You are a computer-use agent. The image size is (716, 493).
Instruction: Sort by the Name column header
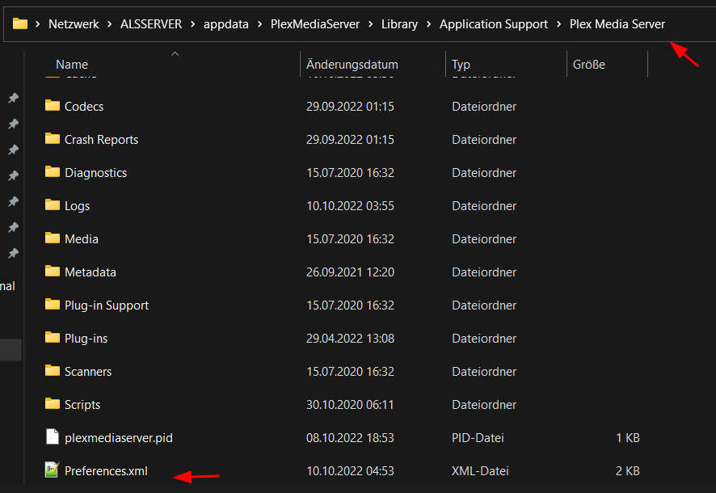[x=72, y=65]
